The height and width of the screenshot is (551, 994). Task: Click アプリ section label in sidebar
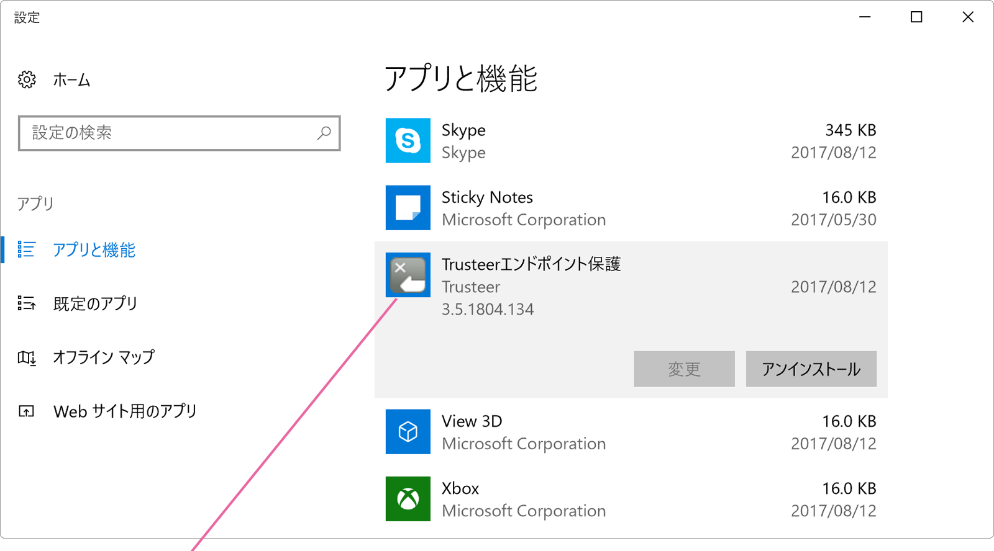[35, 204]
